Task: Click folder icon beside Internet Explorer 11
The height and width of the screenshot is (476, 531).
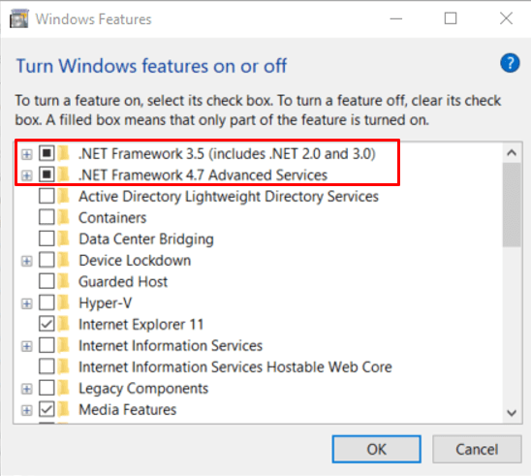Action: click(x=63, y=324)
